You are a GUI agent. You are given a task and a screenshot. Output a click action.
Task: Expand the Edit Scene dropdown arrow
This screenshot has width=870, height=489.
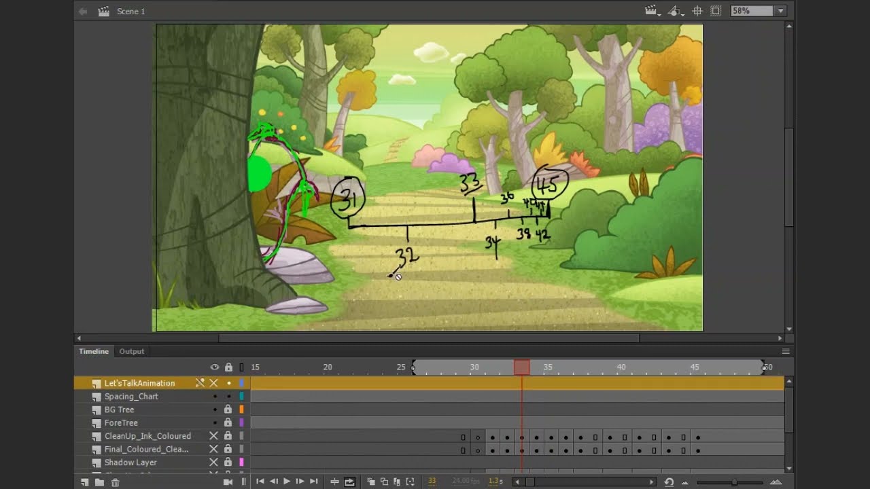pyautogui.click(x=659, y=15)
